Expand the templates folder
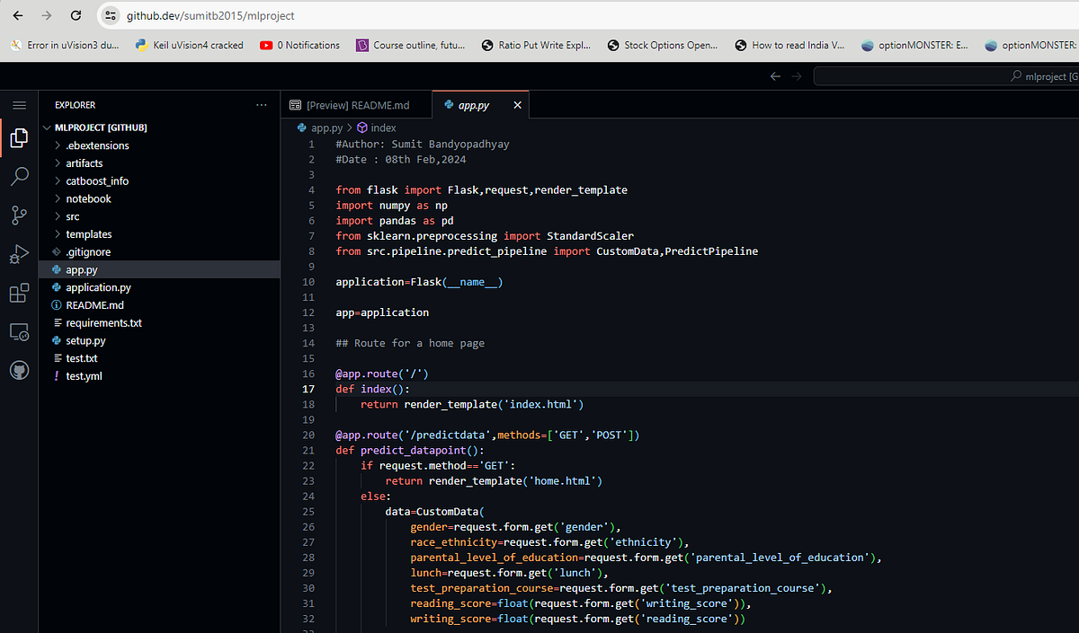The image size is (1079, 633). coord(89,233)
